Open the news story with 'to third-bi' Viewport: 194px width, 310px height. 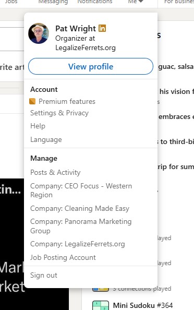coord(176,141)
